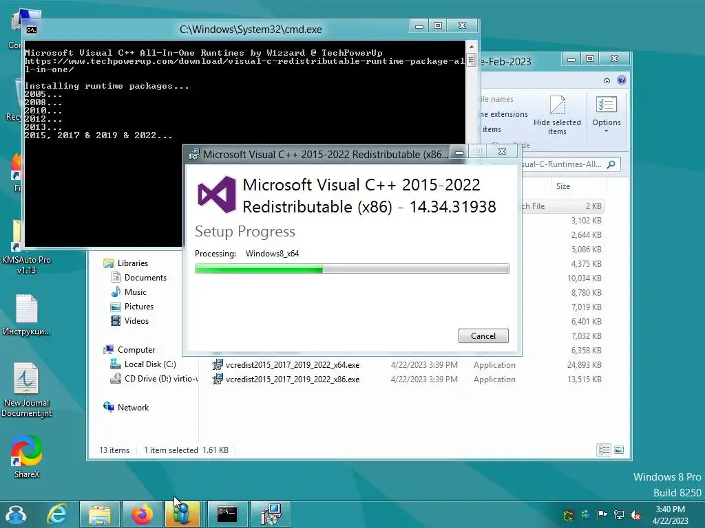Click the taskbar item beside Firefox
Screen dimensions: 705x528
(x=182, y=514)
